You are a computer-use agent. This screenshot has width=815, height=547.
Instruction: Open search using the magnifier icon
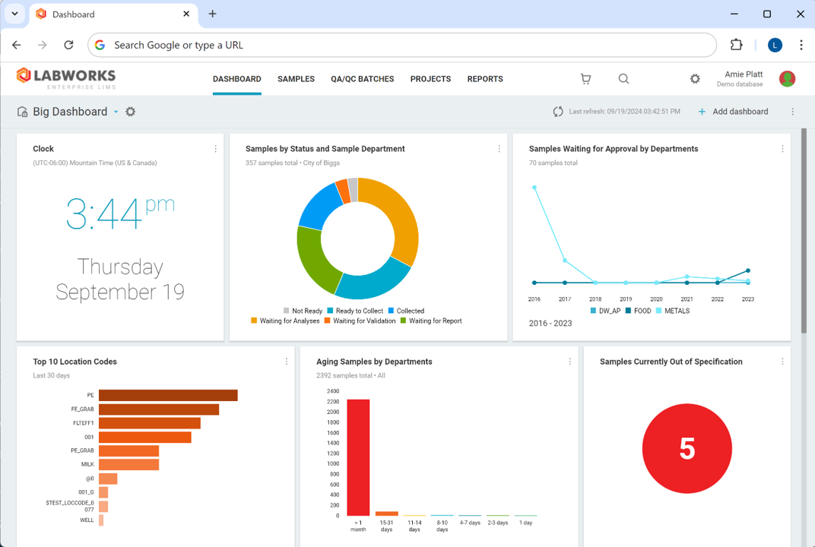623,78
